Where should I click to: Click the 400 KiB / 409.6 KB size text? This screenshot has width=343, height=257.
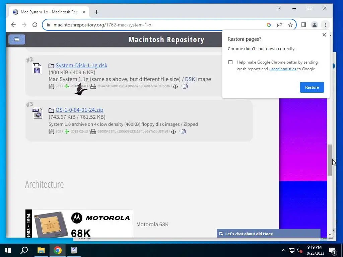tap(72, 72)
